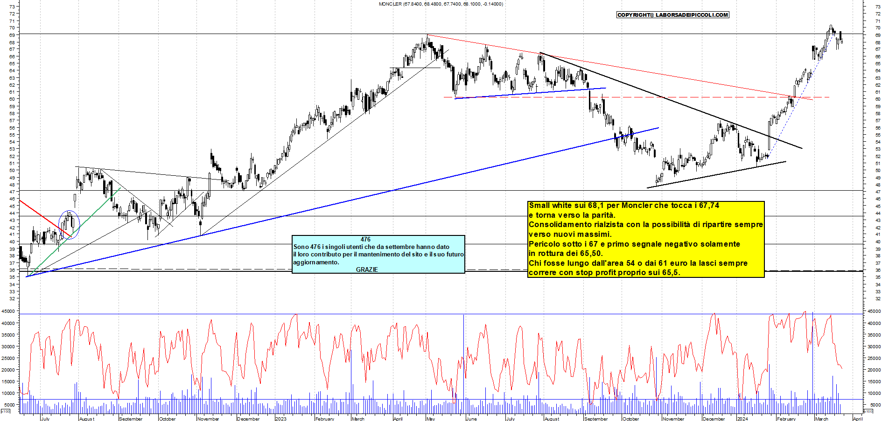This screenshot has width=882, height=421.
Task: Click the blue circle marking around July candles
Action: pyautogui.click(x=69, y=224)
